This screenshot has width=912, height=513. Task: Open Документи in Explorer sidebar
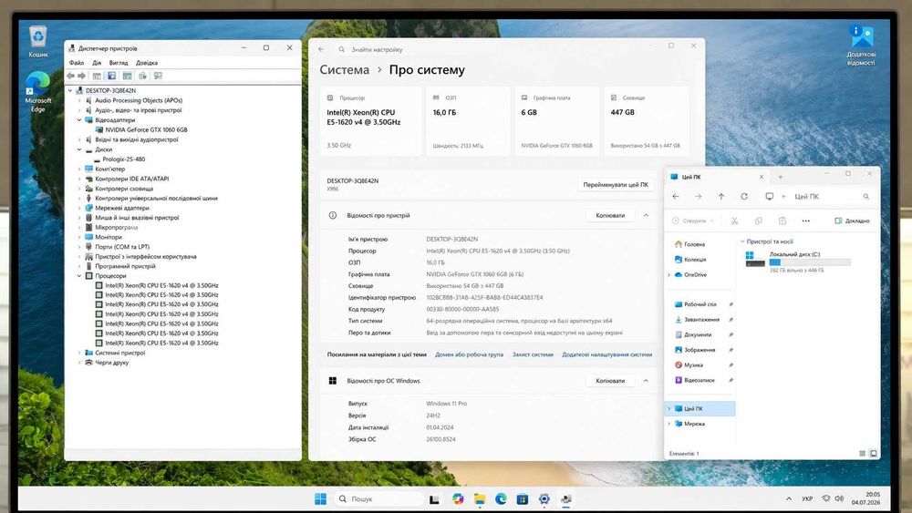pyautogui.click(x=698, y=334)
